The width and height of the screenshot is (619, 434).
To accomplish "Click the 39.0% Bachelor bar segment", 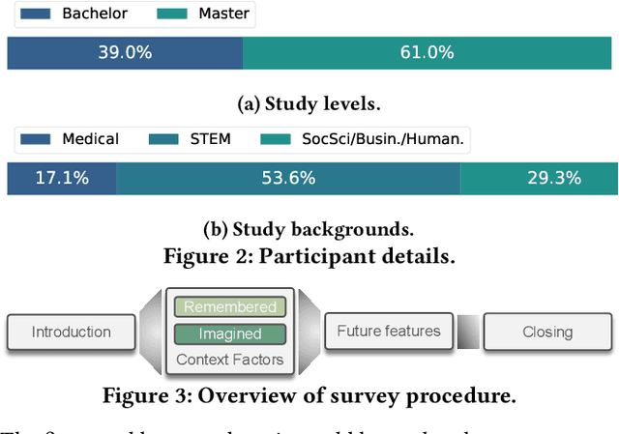I will pyautogui.click(x=125, y=53).
